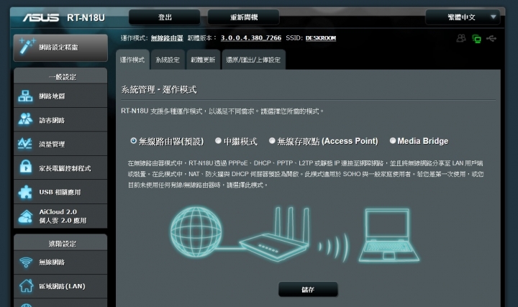Open AiCloud 2.0 menu item
Screen dimensions: 518x307
[x=60, y=216]
